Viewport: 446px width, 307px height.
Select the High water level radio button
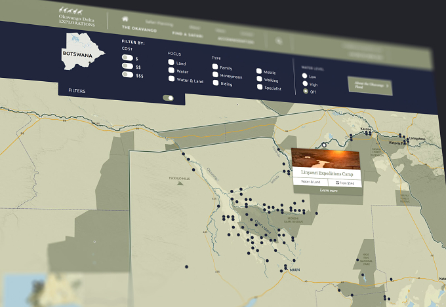tap(305, 84)
